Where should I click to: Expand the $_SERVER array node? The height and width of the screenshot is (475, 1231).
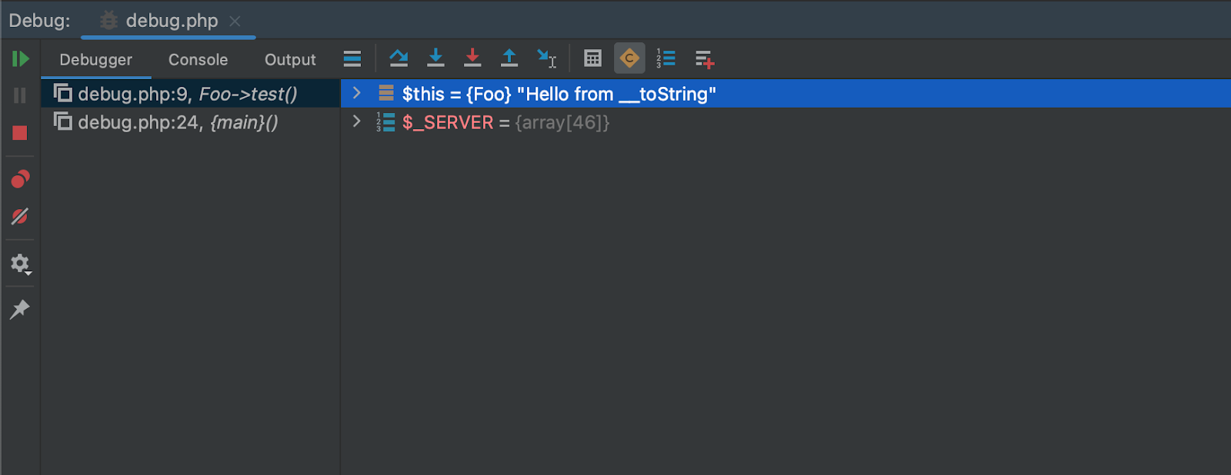click(356, 122)
